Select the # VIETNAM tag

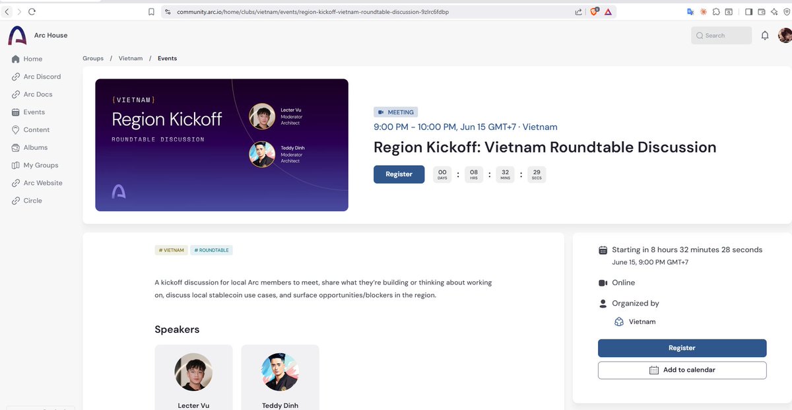tap(171, 250)
